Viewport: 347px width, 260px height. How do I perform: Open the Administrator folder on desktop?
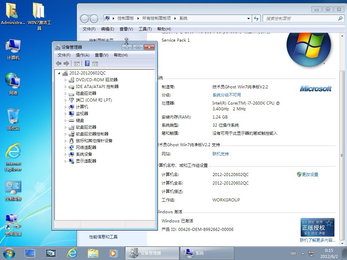[13, 13]
